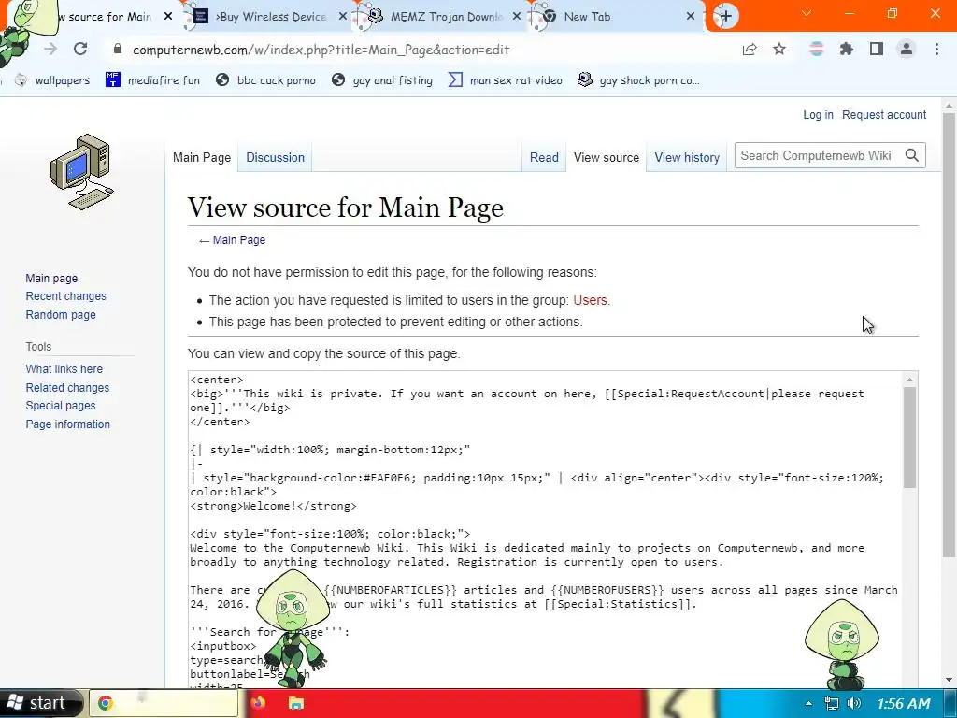The image size is (957, 718).
Task: Toggle the browser side panel icon
Action: [x=877, y=49]
